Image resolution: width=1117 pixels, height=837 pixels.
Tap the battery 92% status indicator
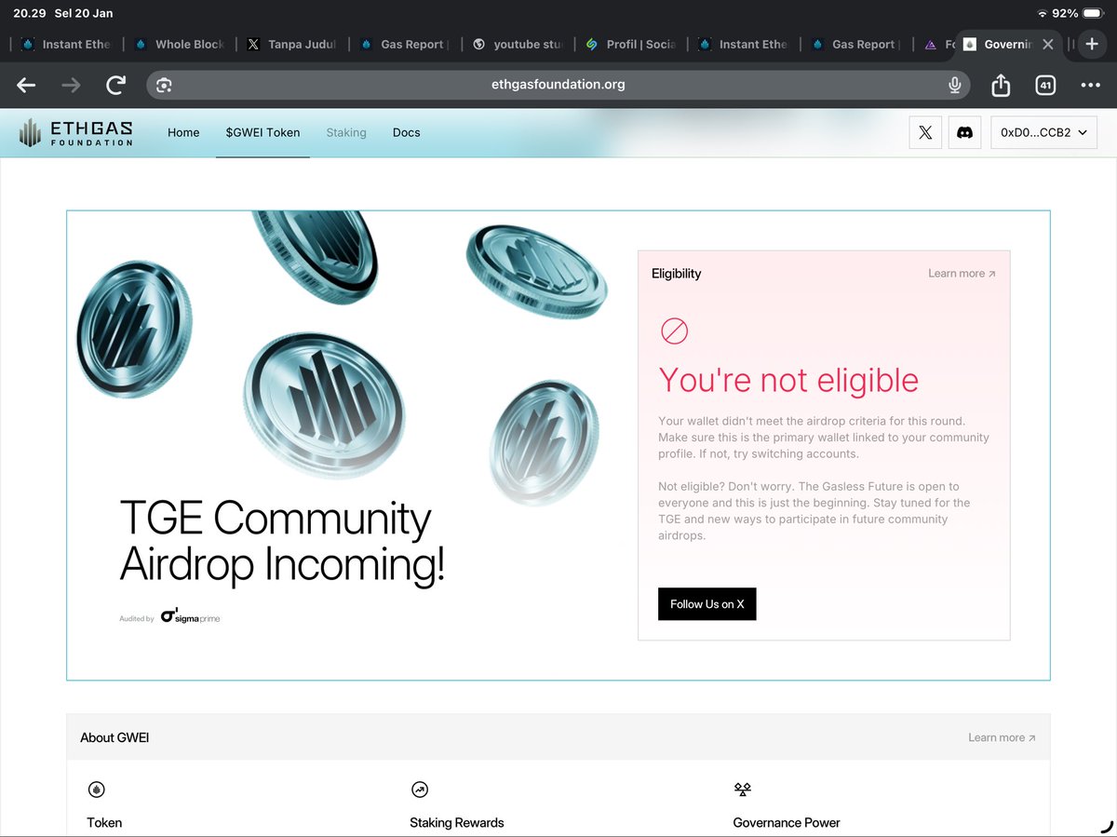tap(1078, 13)
